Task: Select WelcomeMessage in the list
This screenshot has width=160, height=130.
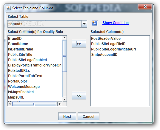Action: tap(35, 87)
